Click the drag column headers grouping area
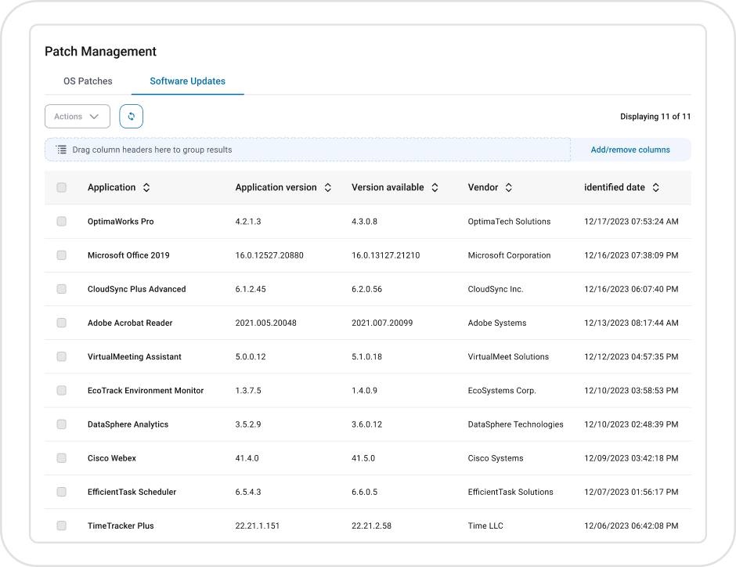Screen dimensions: 736x567 tap(308, 150)
